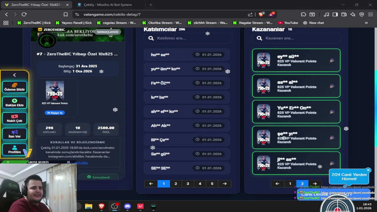Open the Brave Wallet icon
377x212 pixels.
click(344, 14)
